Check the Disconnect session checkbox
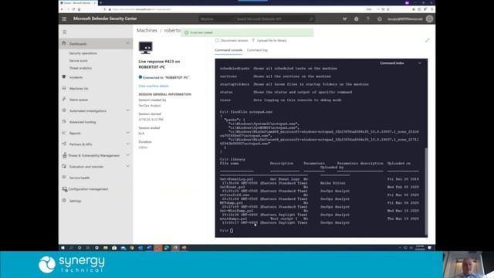Viewport: 494px width, 278px height. click(x=217, y=40)
